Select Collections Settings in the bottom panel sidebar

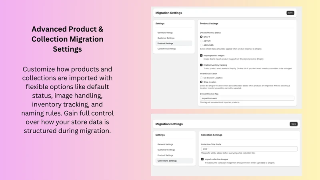click(x=174, y=161)
